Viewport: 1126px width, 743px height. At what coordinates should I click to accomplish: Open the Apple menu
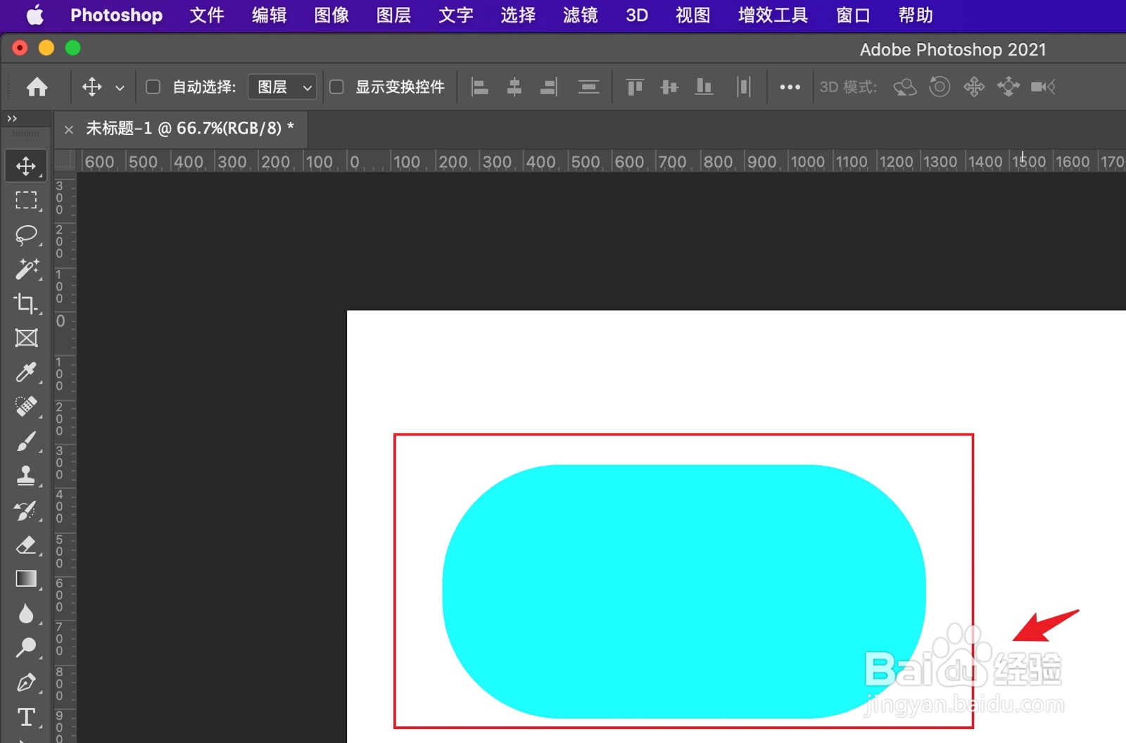click(34, 15)
